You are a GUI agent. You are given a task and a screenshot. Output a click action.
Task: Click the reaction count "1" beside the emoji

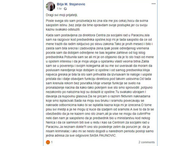tap(52, 142)
